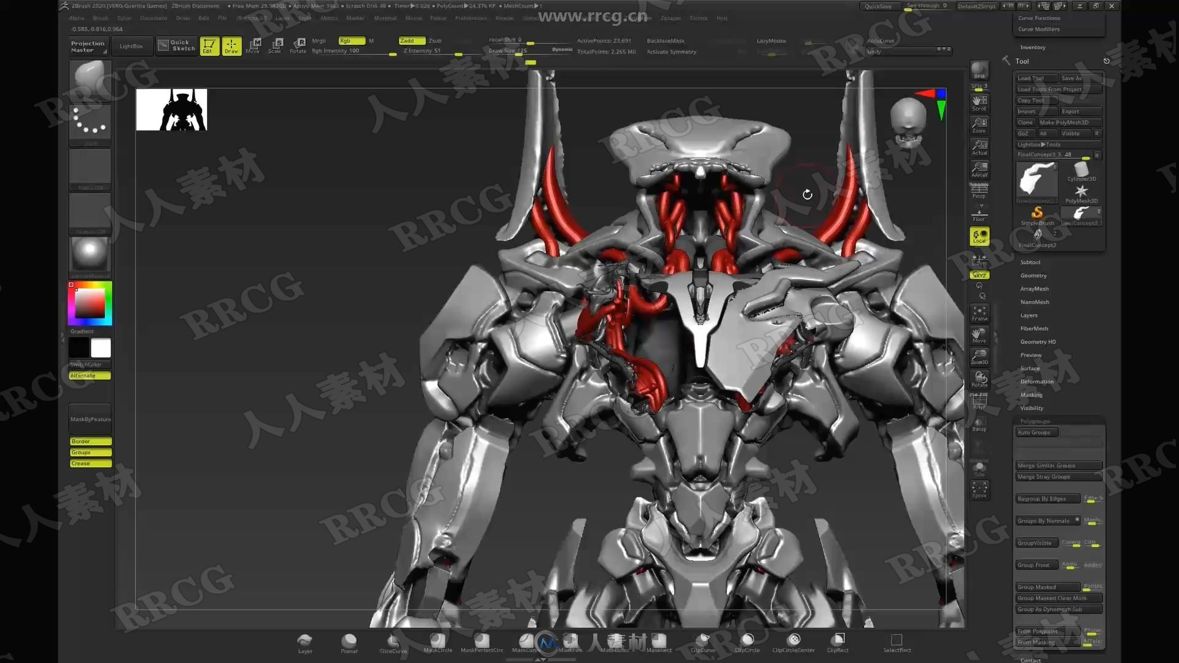The height and width of the screenshot is (663, 1179).
Task: Select the SelectRect brush
Action: [897, 643]
